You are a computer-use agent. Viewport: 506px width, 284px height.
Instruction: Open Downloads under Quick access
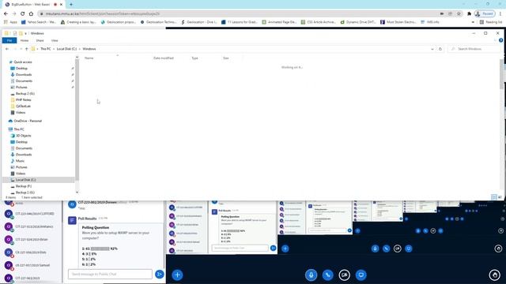tap(24, 75)
